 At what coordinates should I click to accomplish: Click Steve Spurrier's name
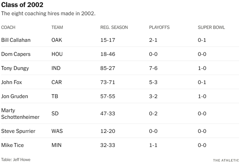(x=18, y=131)
